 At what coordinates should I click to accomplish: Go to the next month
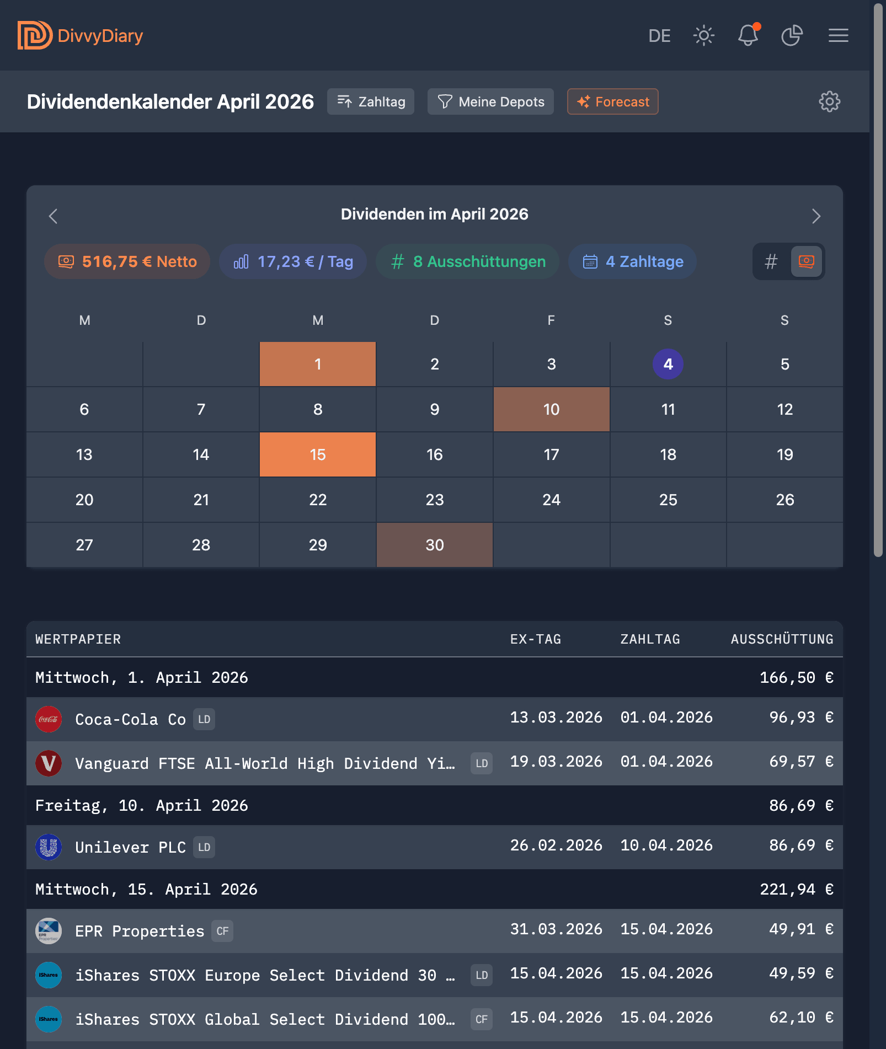(816, 216)
